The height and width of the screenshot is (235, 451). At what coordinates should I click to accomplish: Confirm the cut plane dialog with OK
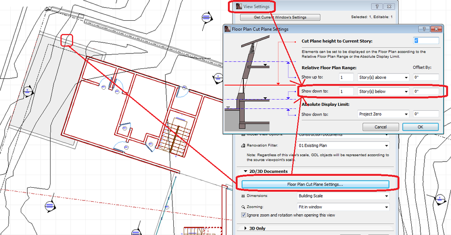(x=420, y=127)
